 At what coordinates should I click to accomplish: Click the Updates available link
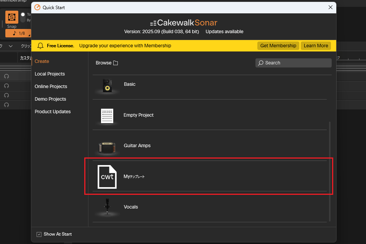(x=224, y=32)
